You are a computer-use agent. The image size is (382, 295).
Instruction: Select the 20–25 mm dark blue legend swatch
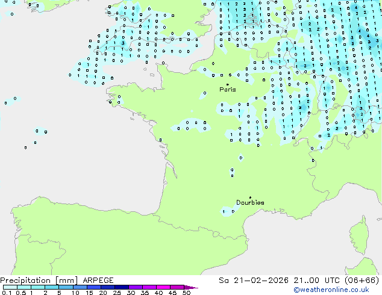[x=107, y=287]
